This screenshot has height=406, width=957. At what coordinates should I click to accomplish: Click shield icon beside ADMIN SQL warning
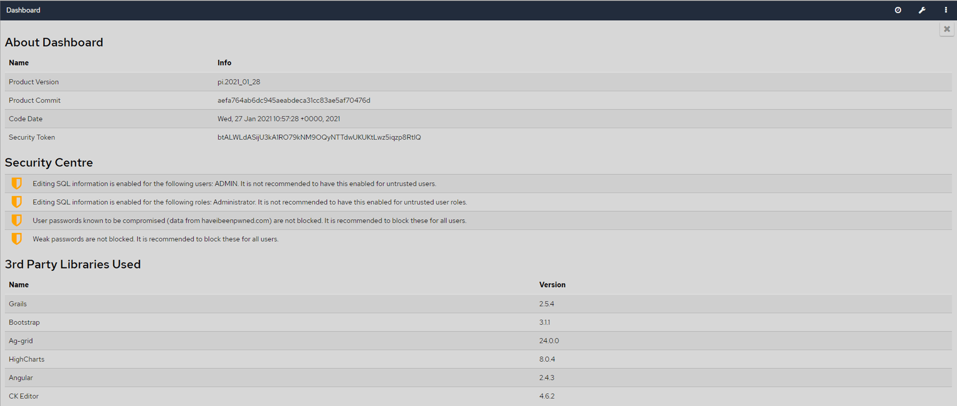point(17,183)
